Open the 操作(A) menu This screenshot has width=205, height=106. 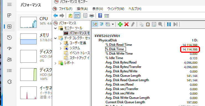pos(82,9)
